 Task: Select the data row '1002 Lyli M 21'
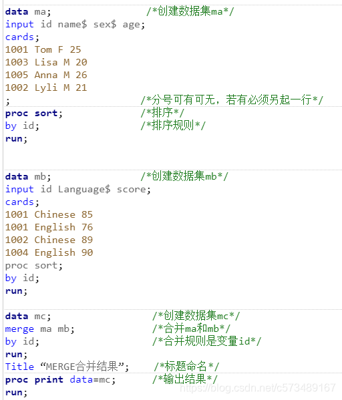coord(46,87)
